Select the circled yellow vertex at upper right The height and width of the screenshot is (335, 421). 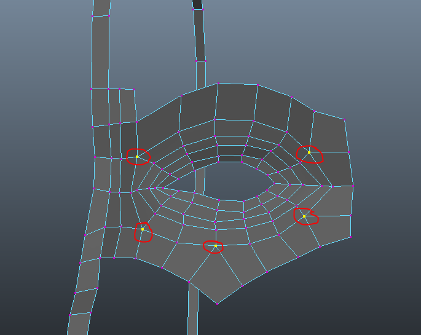click(309, 152)
